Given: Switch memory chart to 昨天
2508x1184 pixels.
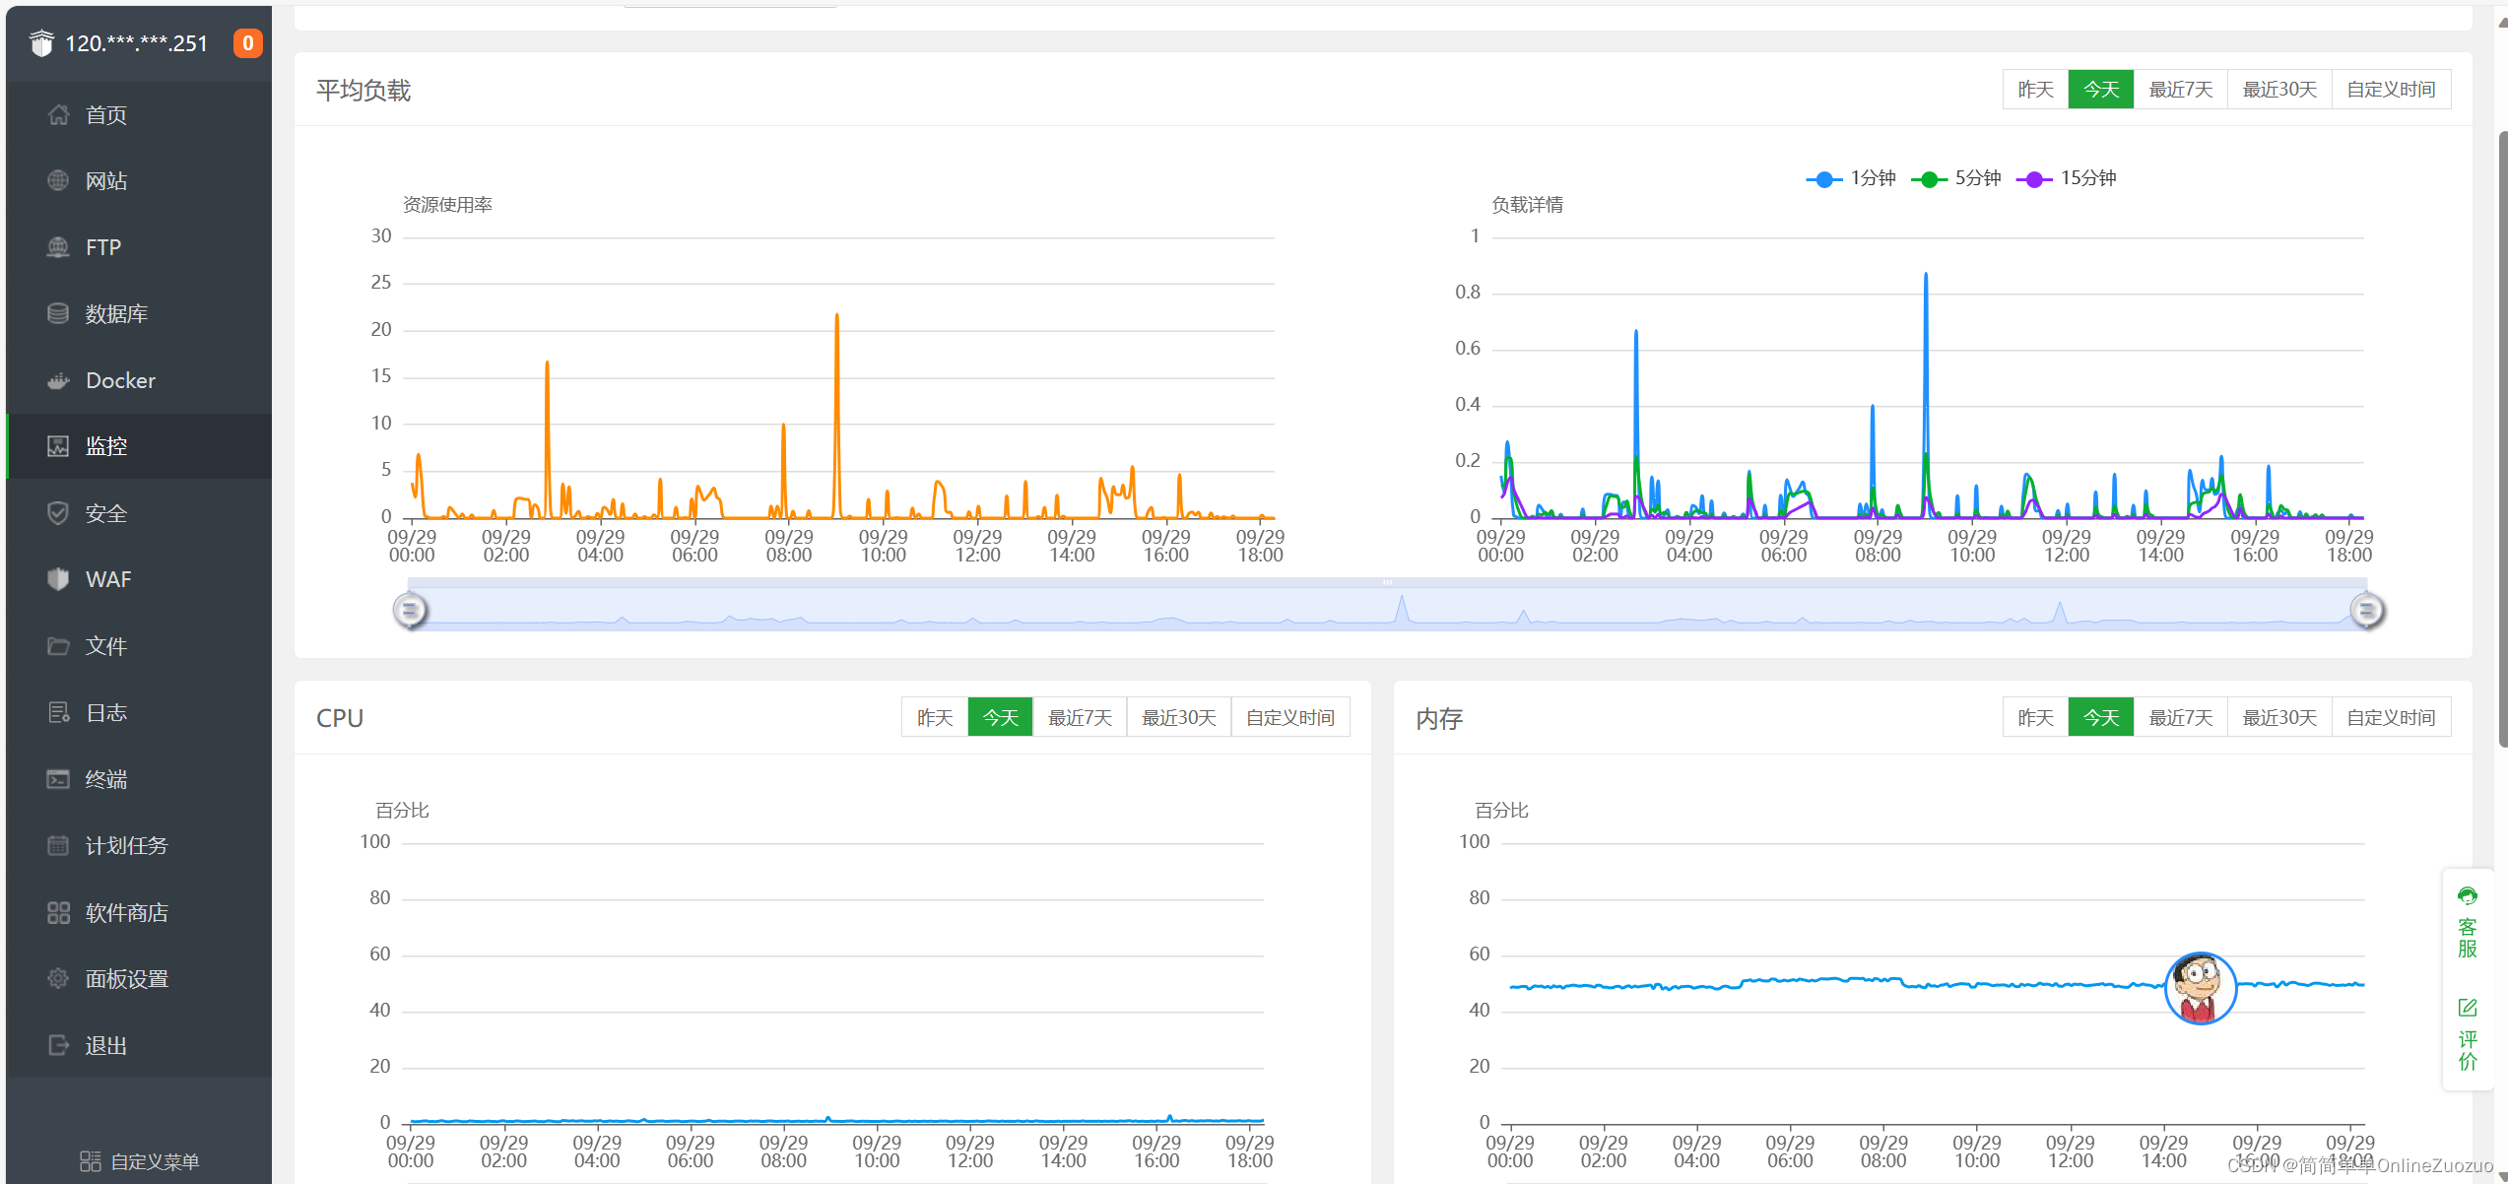Looking at the screenshot, I should point(2035,717).
